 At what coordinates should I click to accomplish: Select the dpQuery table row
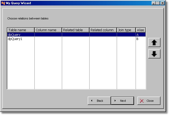coord(76,35)
